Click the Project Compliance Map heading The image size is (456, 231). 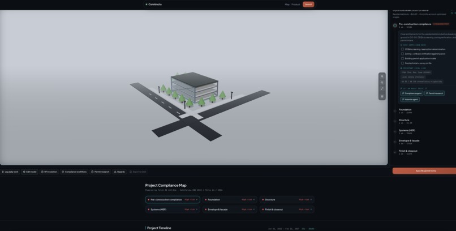[x=166, y=185]
